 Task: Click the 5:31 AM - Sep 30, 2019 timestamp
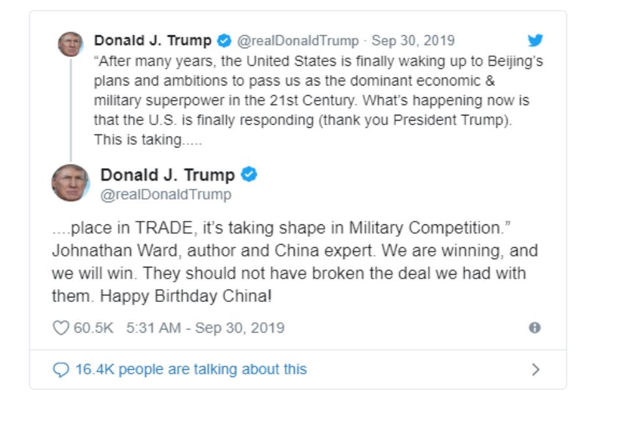pyautogui.click(x=205, y=327)
